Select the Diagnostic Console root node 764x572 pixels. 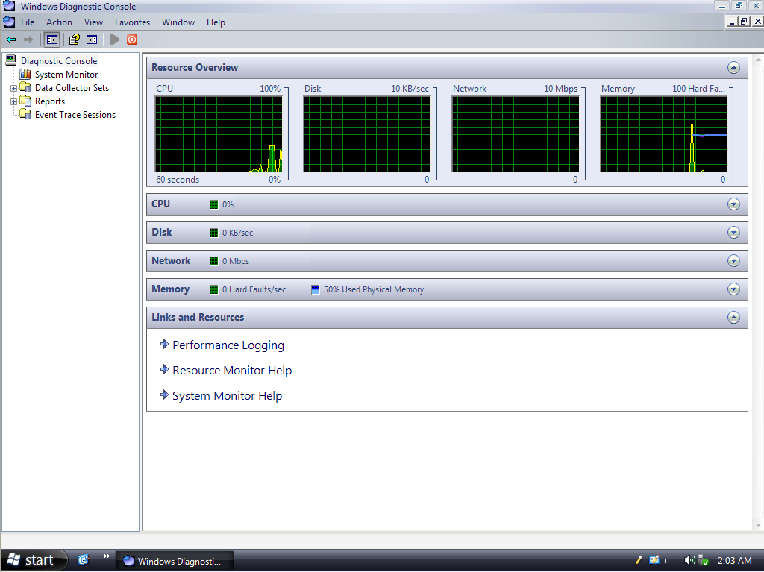[x=58, y=61]
